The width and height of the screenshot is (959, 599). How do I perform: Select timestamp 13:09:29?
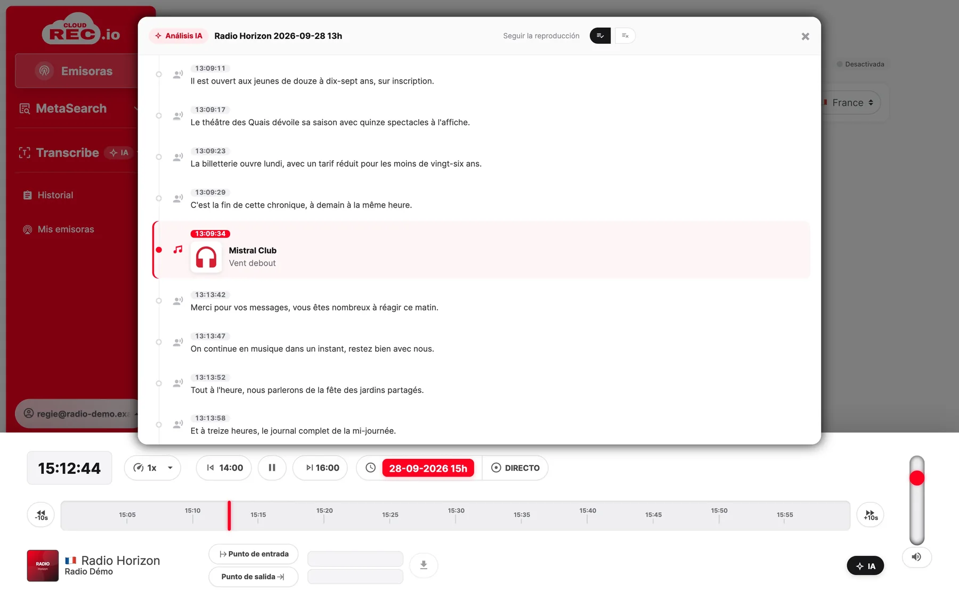(x=210, y=192)
